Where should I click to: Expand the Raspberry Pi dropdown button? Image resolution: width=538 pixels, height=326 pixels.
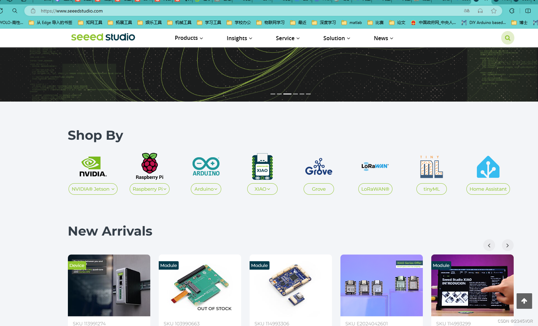[150, 189]
